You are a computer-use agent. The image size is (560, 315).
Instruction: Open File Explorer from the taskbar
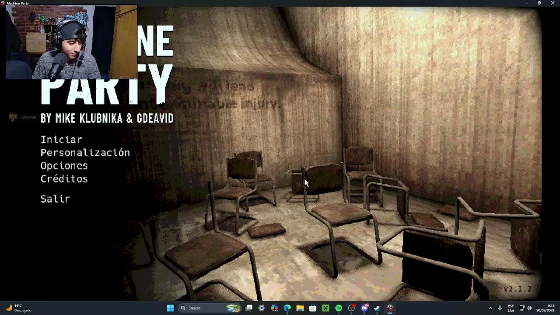point(300,308)
